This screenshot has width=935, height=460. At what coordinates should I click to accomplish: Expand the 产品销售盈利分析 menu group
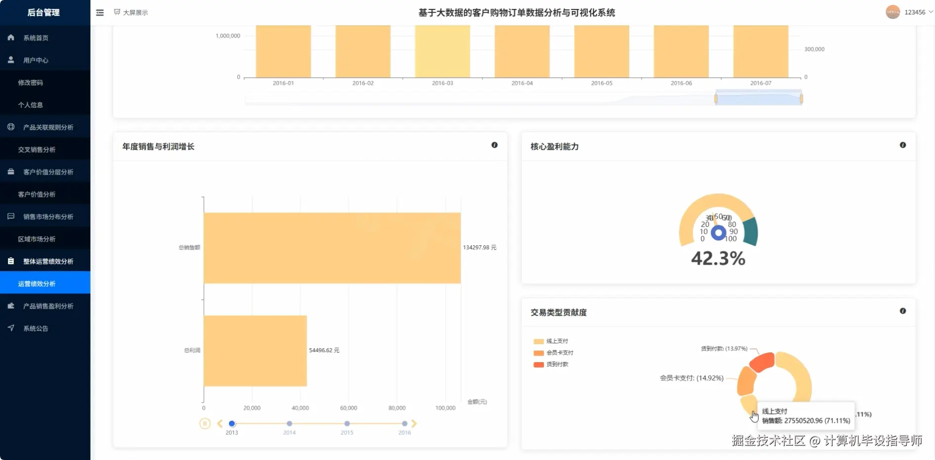(x=45, y=306)
